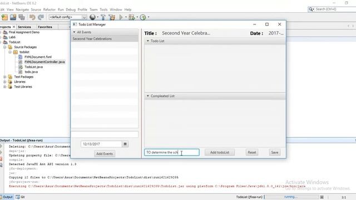
Task: Maximize the Todo List Manager window
Action: [267, 24]
